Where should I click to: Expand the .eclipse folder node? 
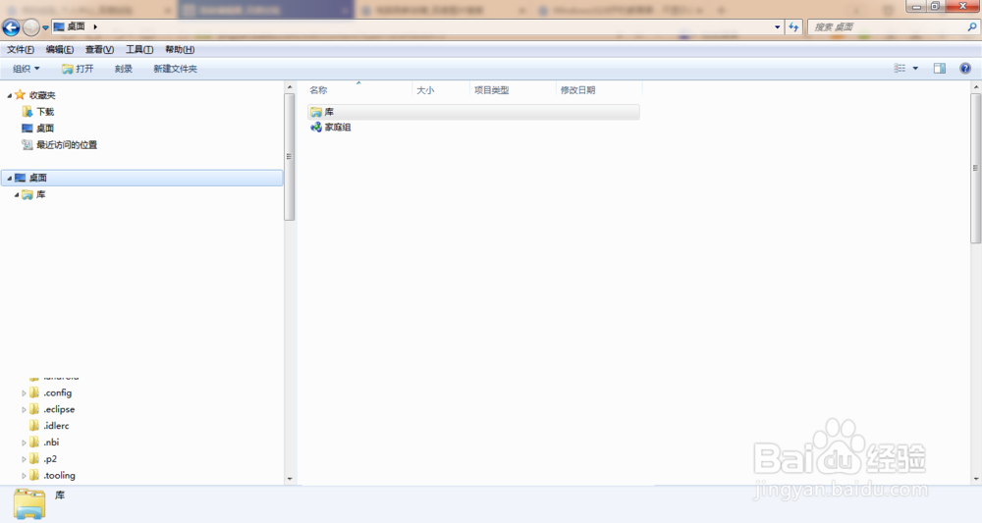click(24, 410)
